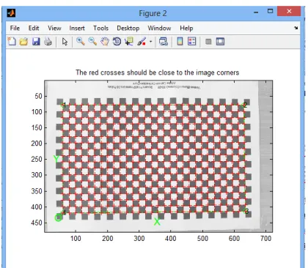This screenshot has height=268, width=308.
Task: Click the green X axis label on the plot
Action: 157,222
